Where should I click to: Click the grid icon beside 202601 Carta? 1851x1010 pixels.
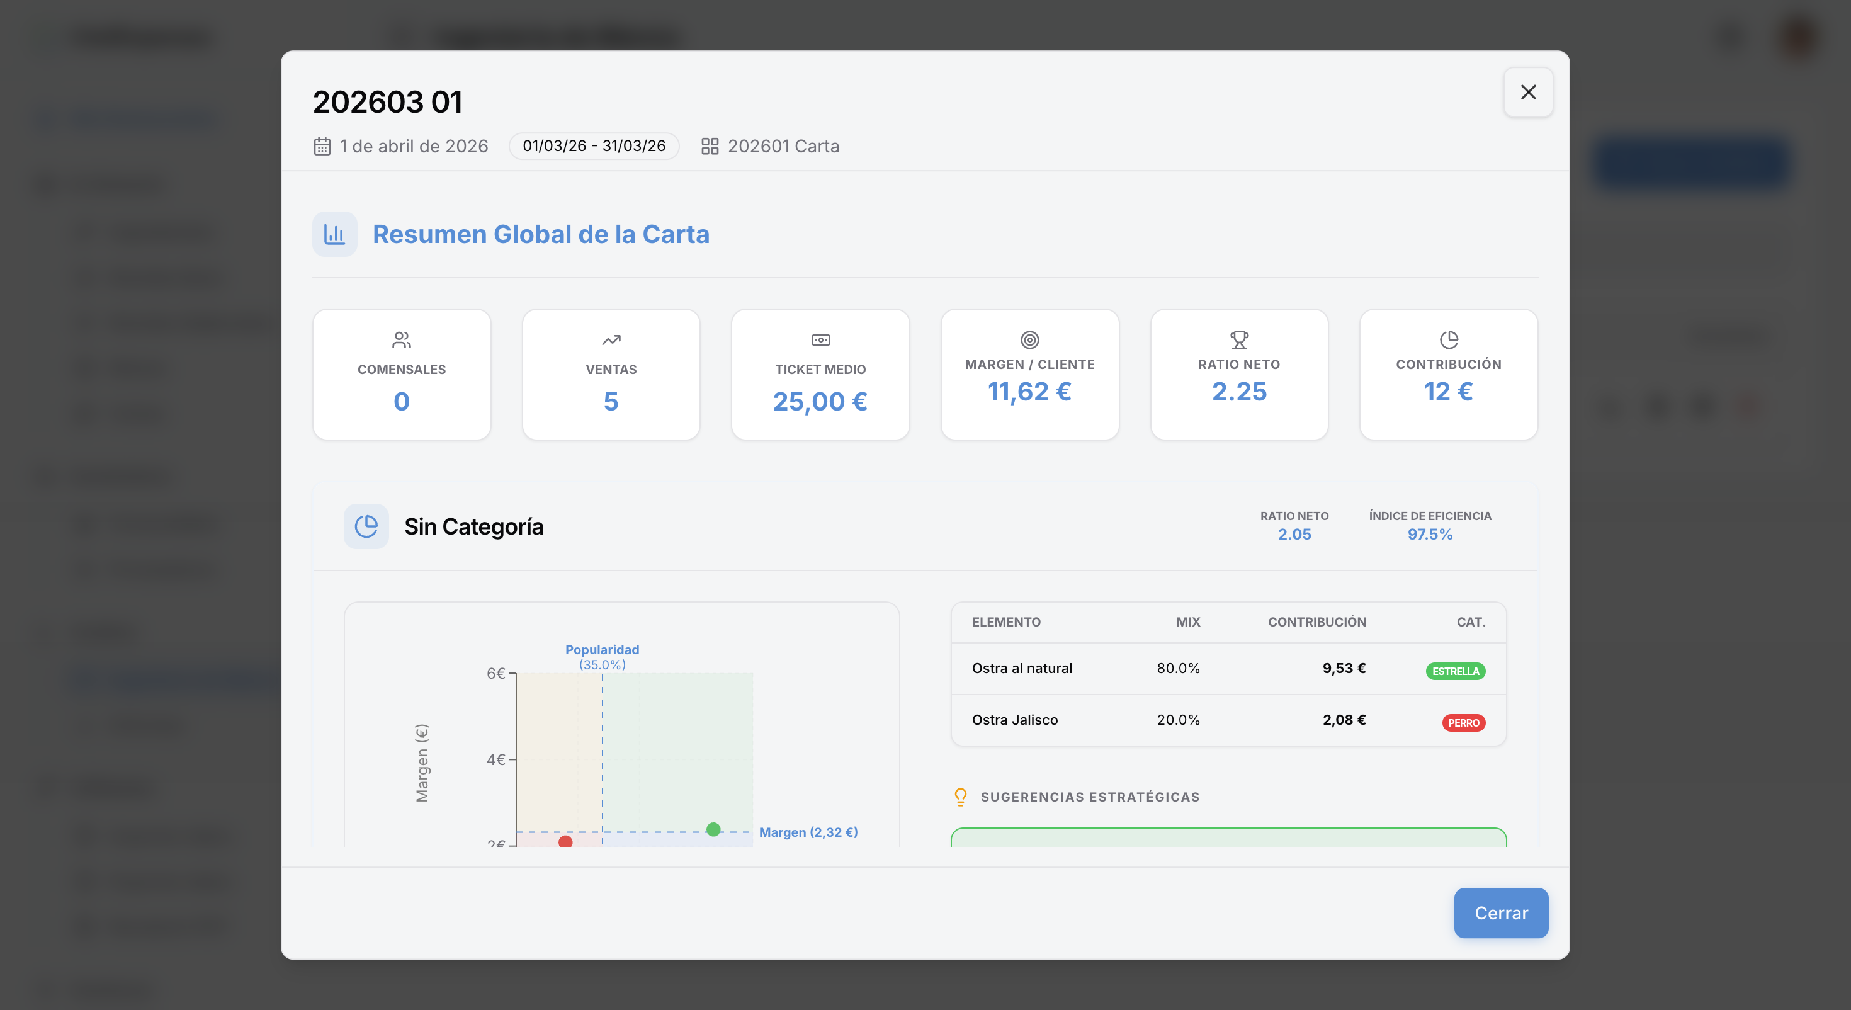click(710, 147)
